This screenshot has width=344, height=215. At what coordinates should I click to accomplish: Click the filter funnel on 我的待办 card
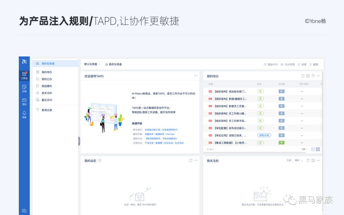(x=313, y=76)
